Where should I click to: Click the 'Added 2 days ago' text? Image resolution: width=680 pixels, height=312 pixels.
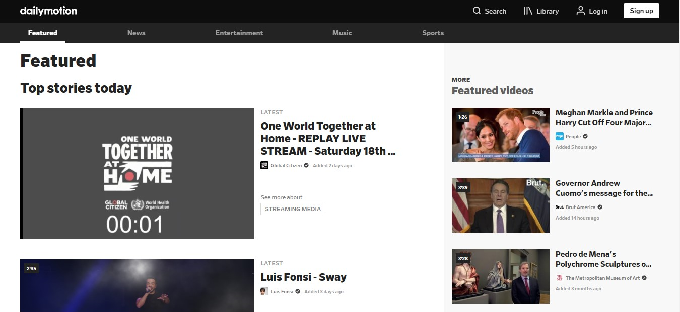pos(332,166)
